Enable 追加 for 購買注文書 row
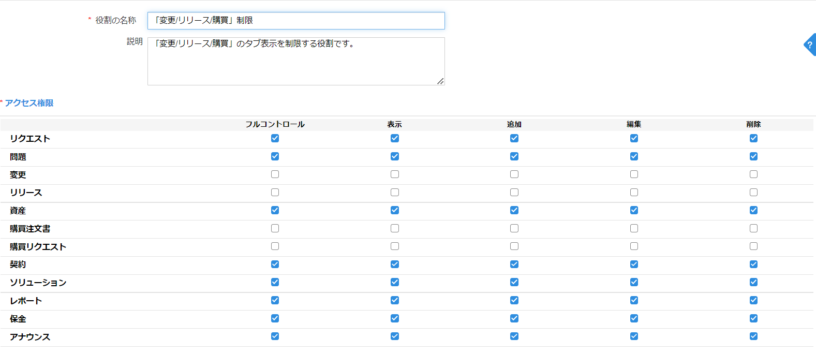The width and height of the screenshot is (816, 353). tap(514, 228)
